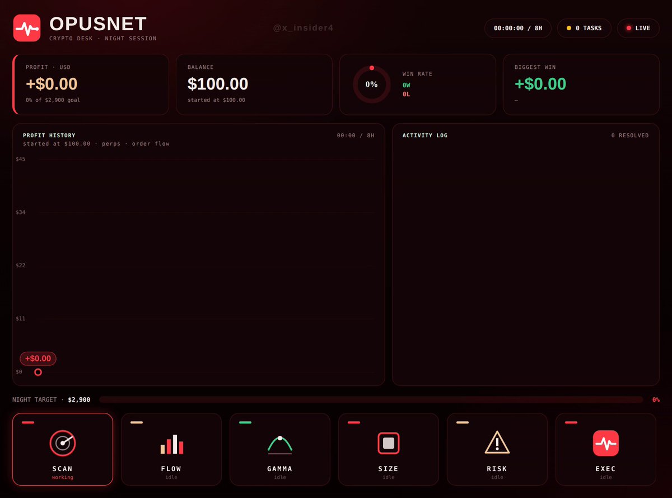Click "started at $100.00" in the Balance card

tap(216, 100)
